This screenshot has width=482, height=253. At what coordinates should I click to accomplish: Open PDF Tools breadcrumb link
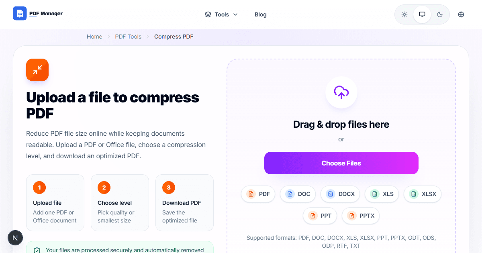coord(128,37)
